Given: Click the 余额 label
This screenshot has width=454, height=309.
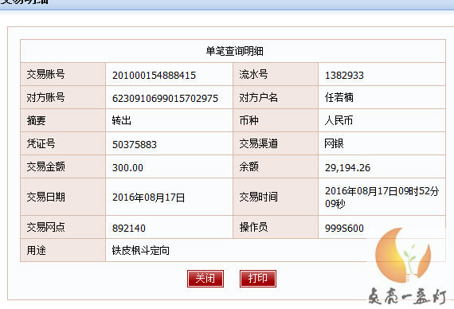Looking at the screenshot, I should 249,166.
